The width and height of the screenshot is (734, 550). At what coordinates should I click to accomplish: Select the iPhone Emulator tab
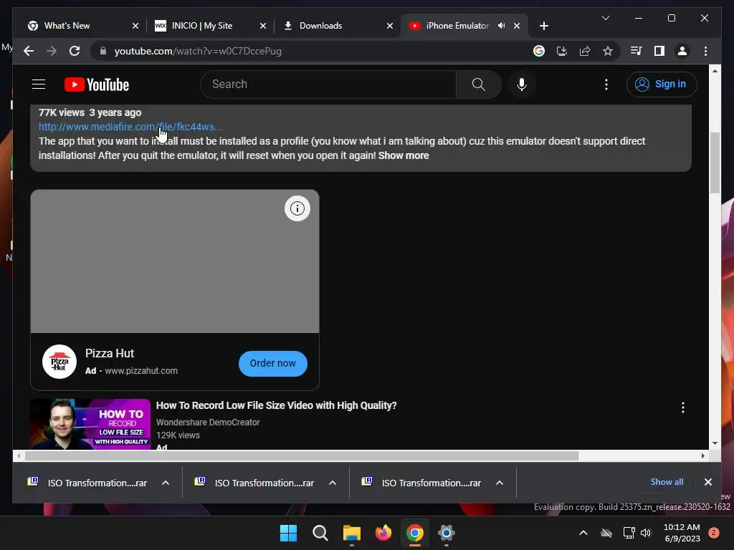457,26
